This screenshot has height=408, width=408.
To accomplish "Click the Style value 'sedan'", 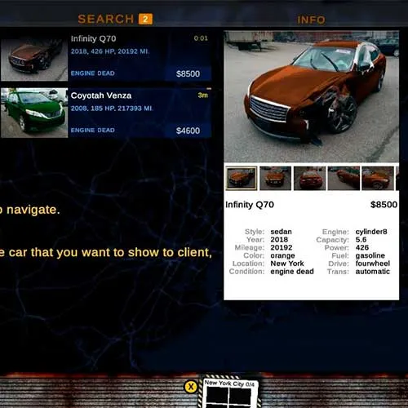I will pos(281,232).
